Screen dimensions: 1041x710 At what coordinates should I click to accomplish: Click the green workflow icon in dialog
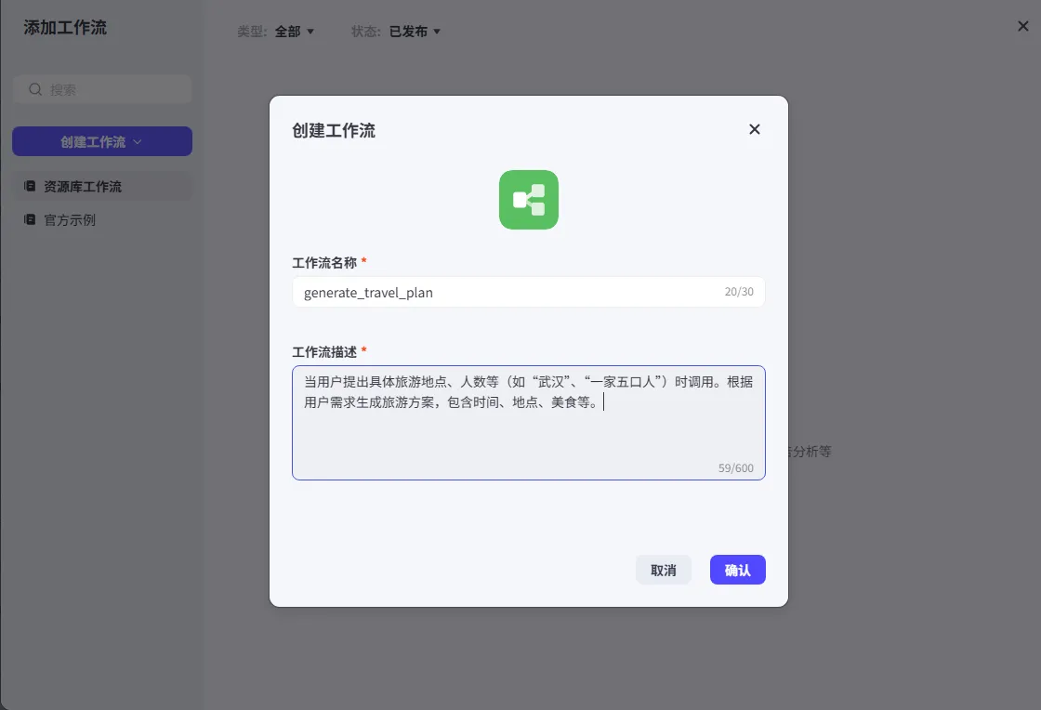pos(529,200)
